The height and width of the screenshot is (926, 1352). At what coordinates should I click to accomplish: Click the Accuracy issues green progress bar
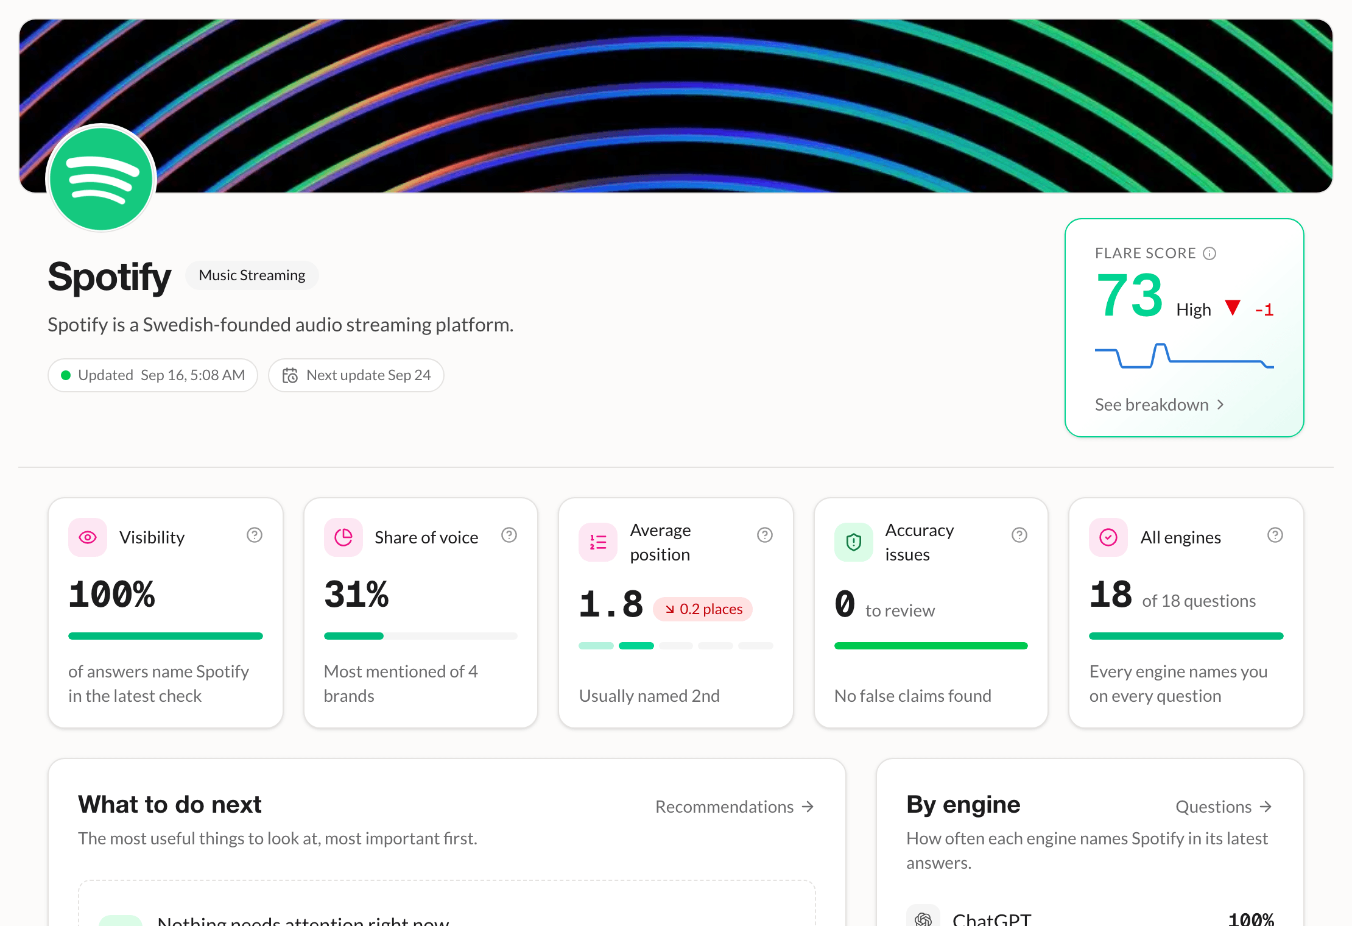click(931, 646)
